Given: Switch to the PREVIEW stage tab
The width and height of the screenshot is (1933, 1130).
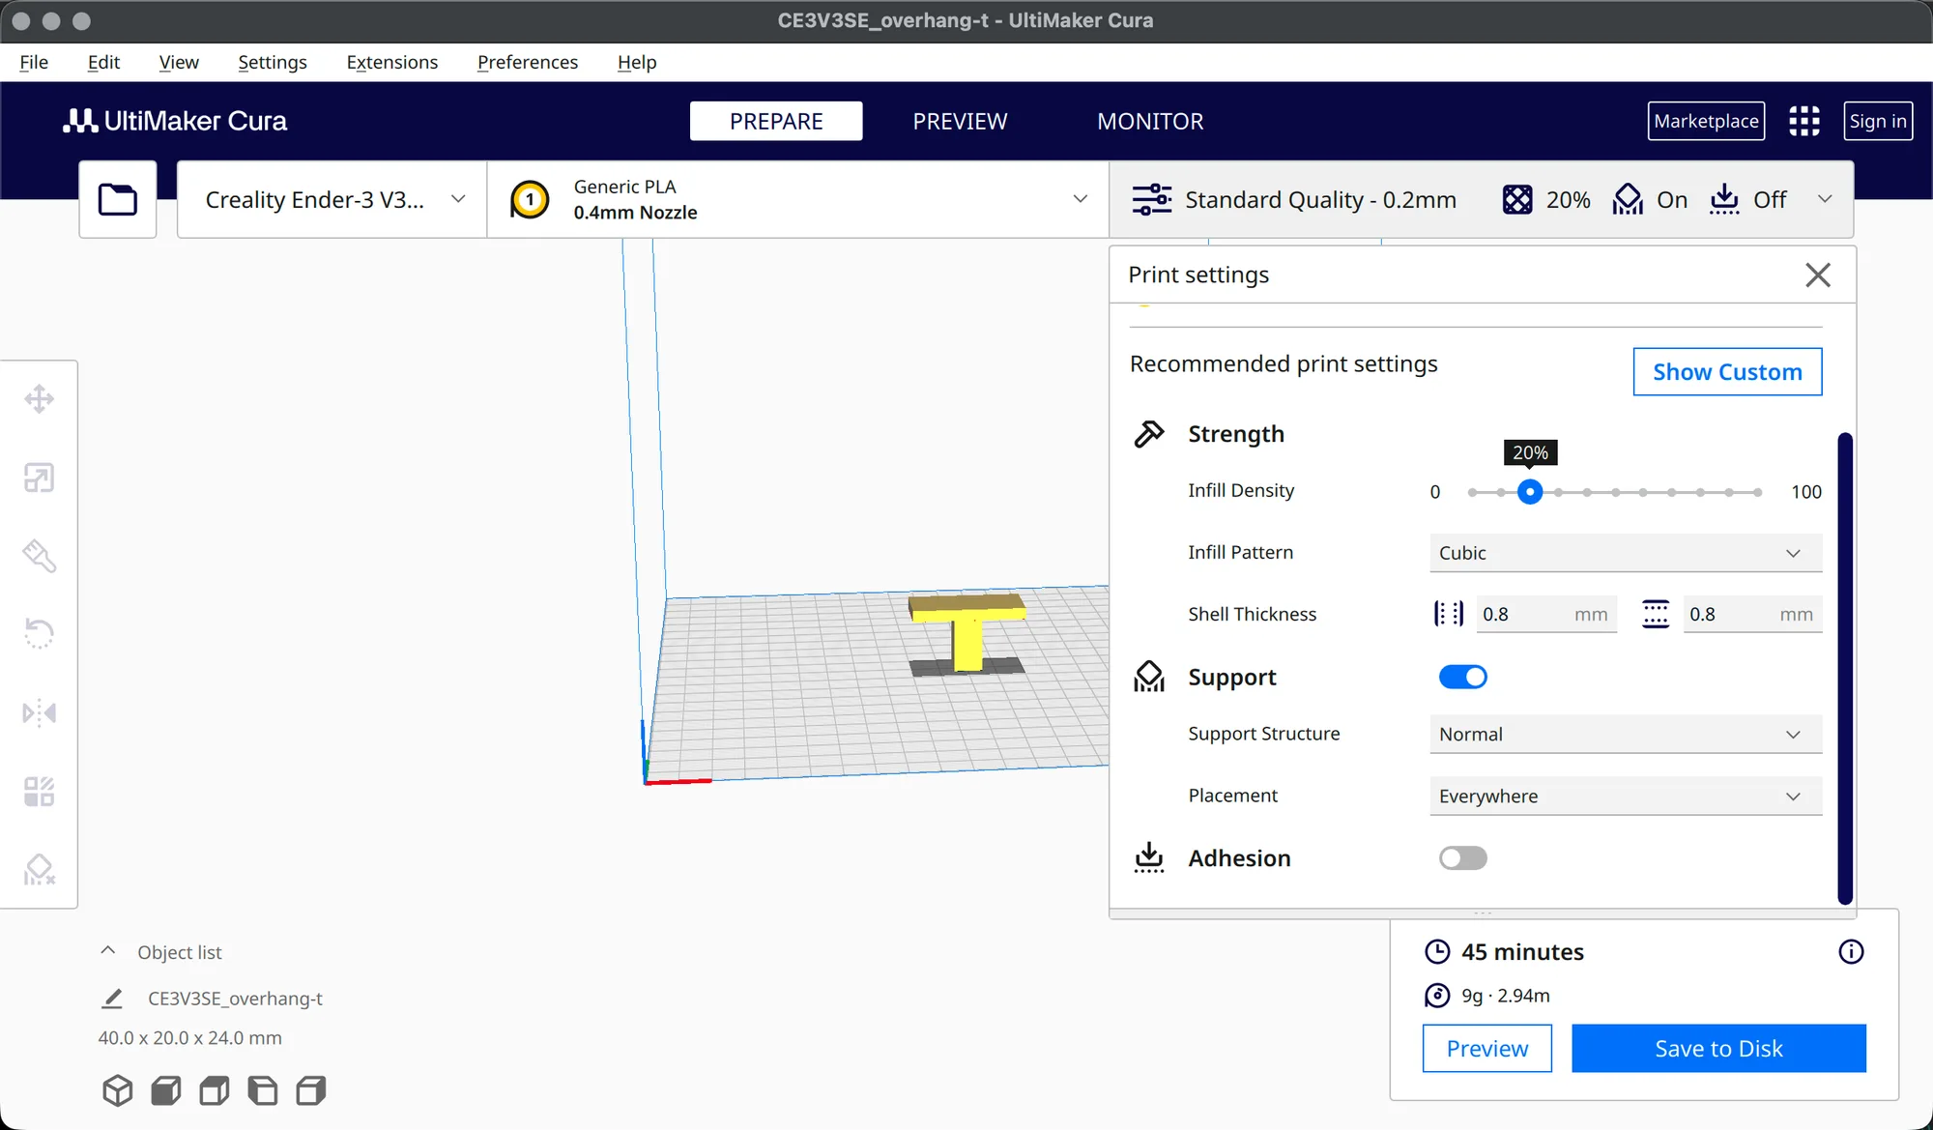Looking at the screenshot, I should [960, 121].
